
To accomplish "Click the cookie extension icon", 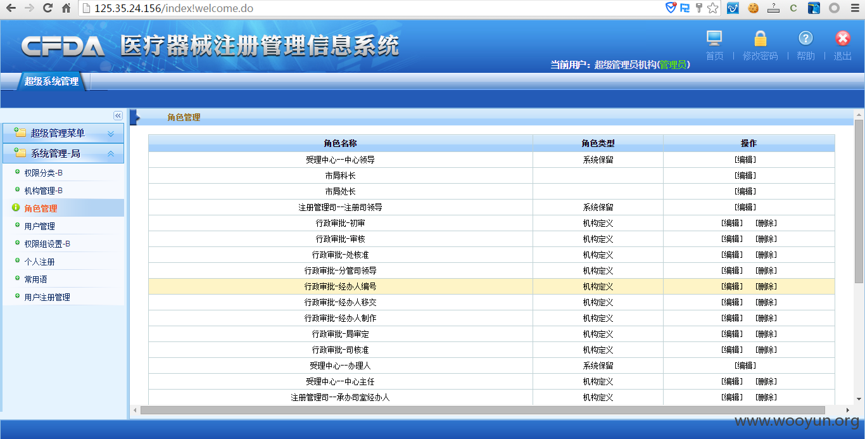I will click(753, 8).
